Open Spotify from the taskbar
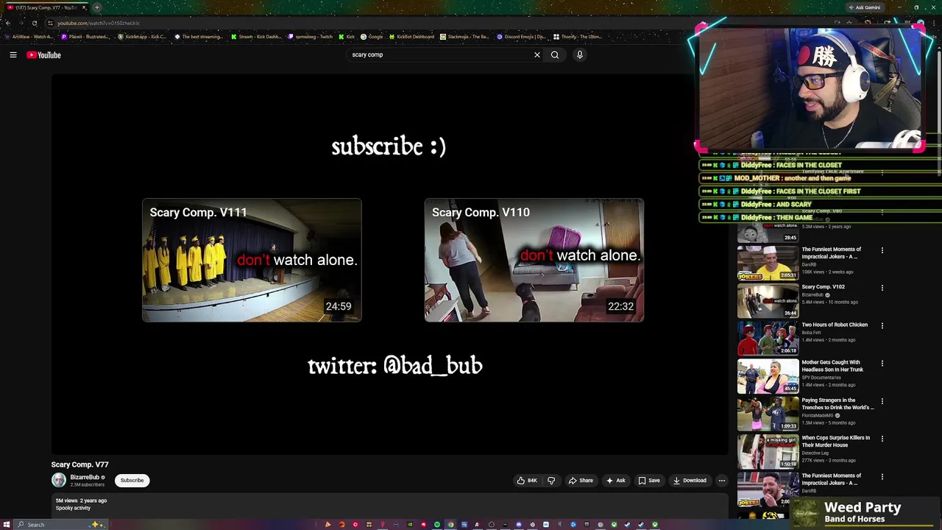The image size is (942, 530). coord(436,525)
